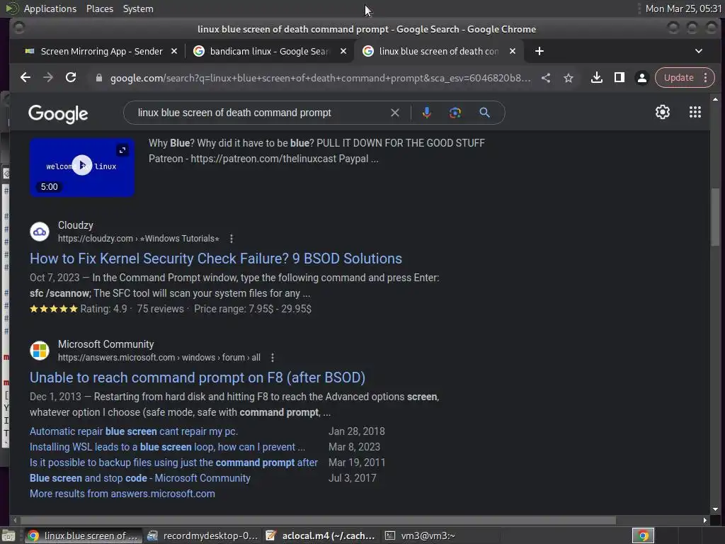Reload the current page
Image resolution: width=725 pixels, height=544 pixels.
point(71,78)
